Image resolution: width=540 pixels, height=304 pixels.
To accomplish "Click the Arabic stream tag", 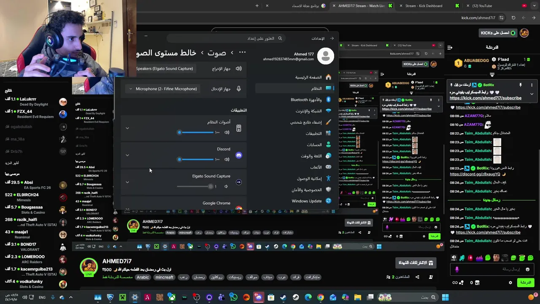I will pyautogui.click(x=143, y=277).
